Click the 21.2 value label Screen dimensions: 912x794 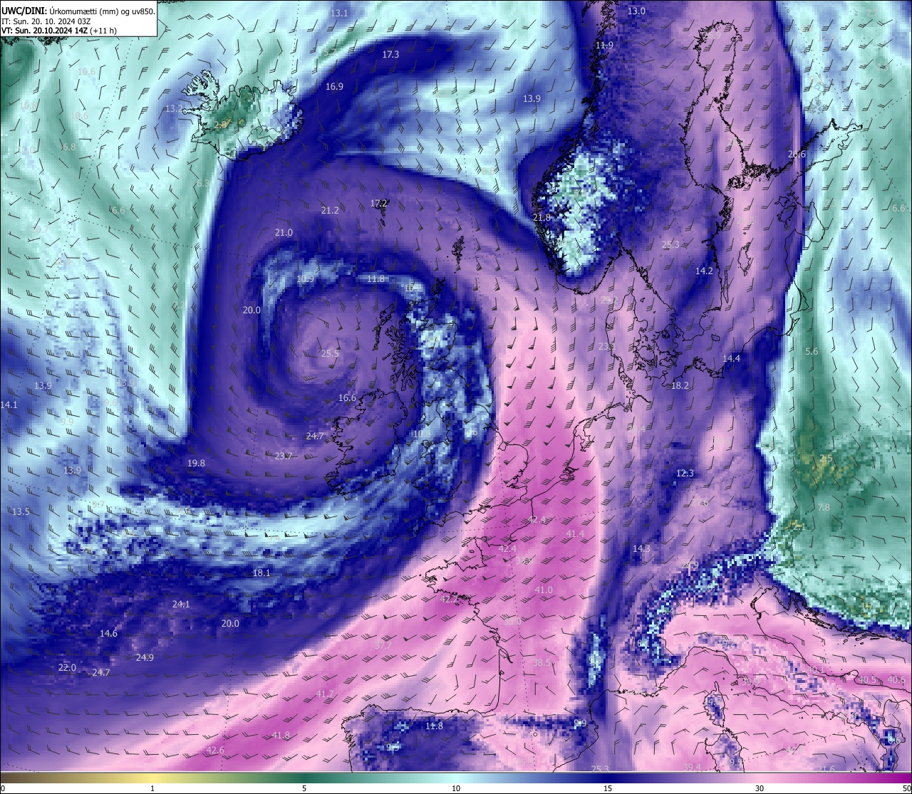pyautogui.click(x=330, y=210)
